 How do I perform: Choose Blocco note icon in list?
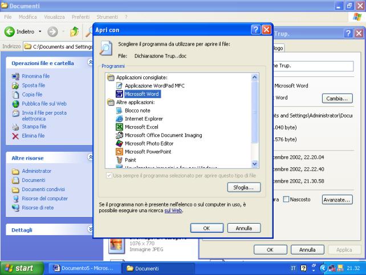(x=119, y=110)
